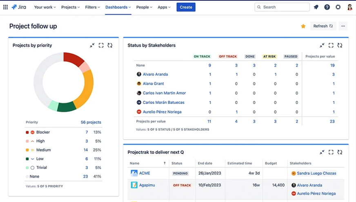This screenshot has height=202, width=356.
Task: Expand the Filters dropdown
Action: tap(93, 7)
